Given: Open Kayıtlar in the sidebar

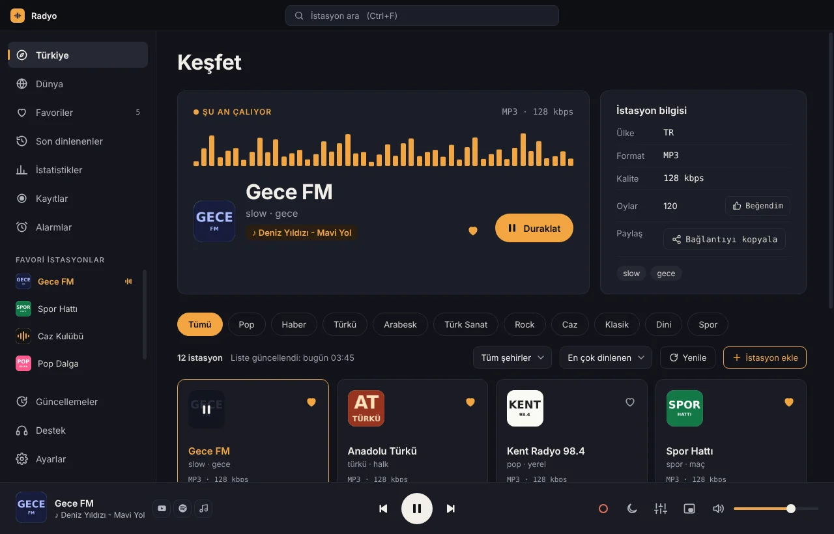Looking at the screenshot, I should 78,199.
